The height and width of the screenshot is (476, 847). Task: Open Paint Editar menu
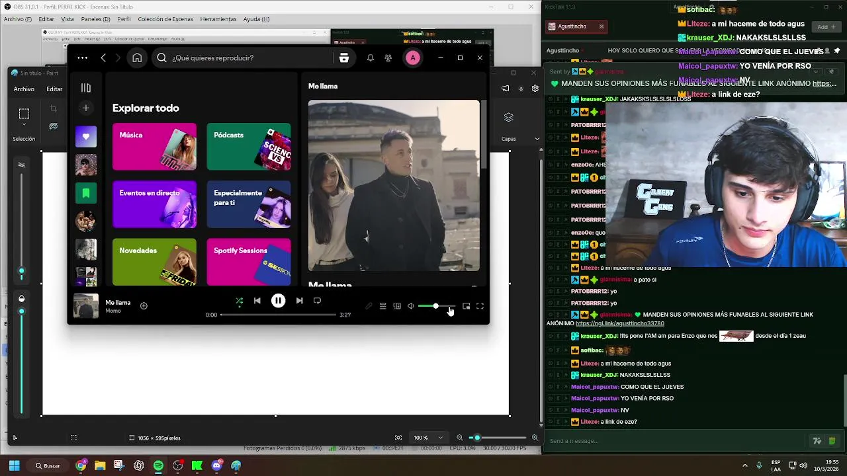[x=54, y=89]
